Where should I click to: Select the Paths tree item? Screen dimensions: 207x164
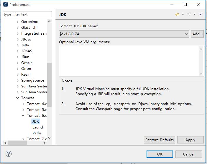(x=37, y=133)
